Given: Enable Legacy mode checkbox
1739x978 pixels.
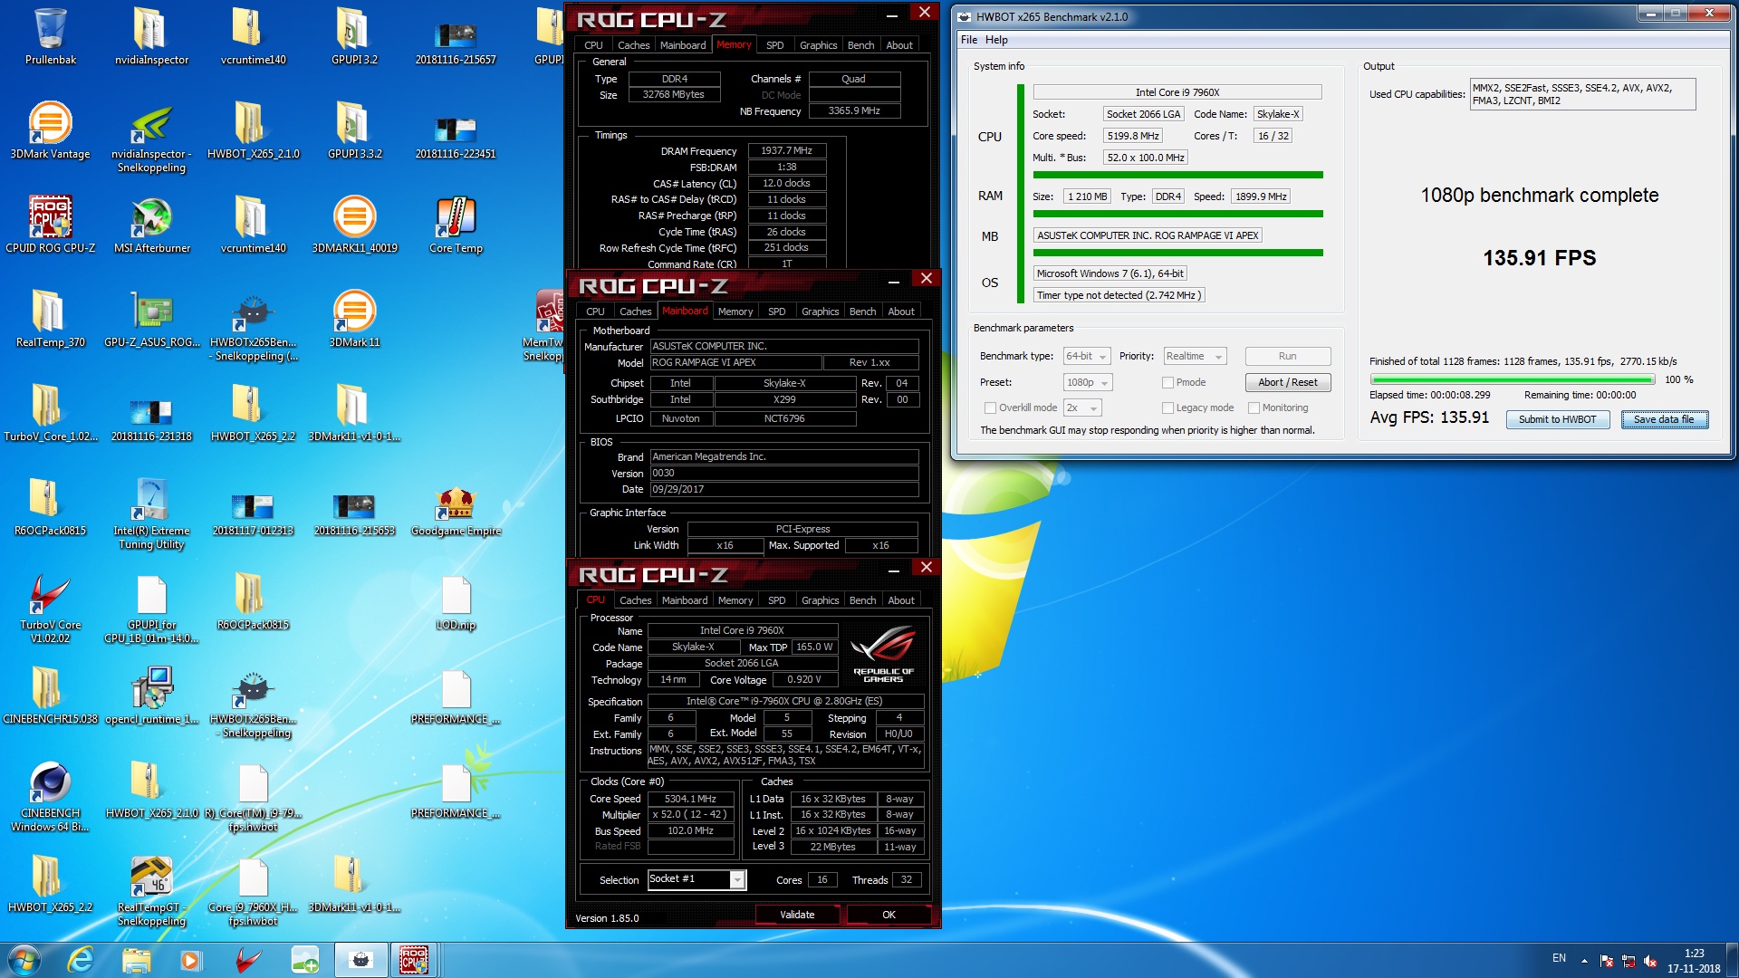Looking at the screenshot, I should [1167, 407].
